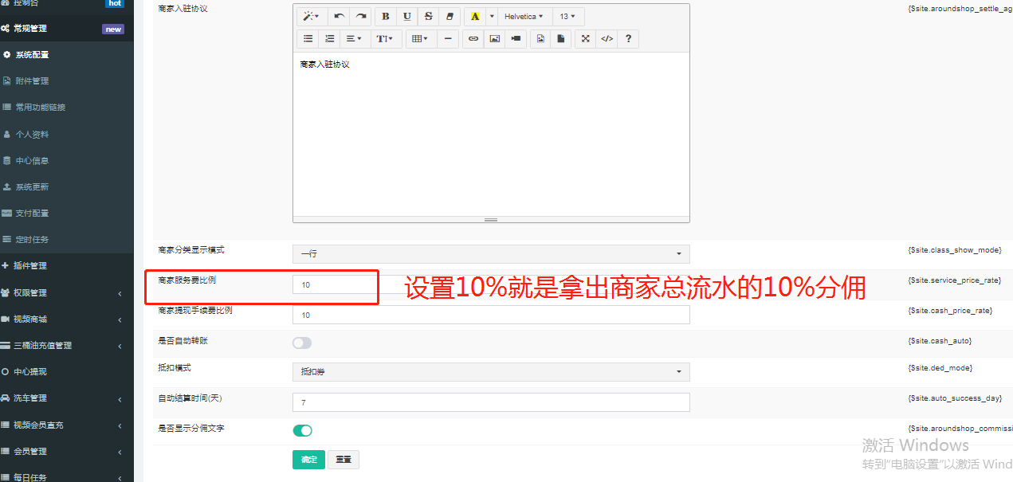Expand the 视频会员直充 sidebar group
1013x482 pixels.
[67, 425]
